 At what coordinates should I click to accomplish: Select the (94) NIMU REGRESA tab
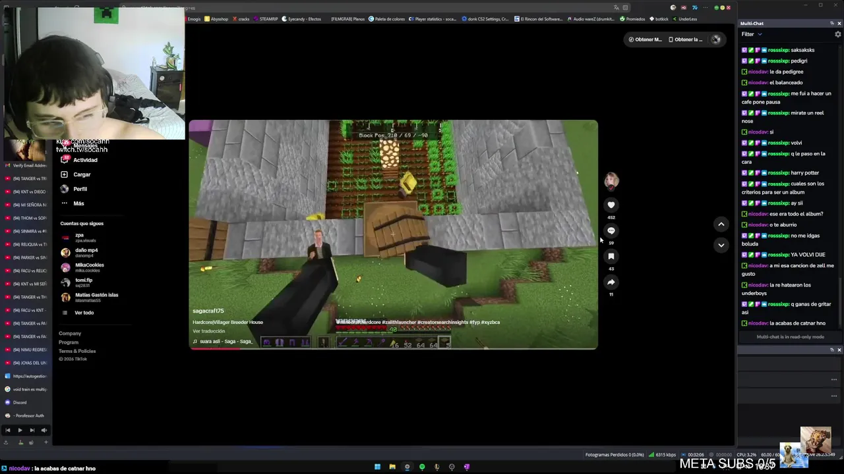26,350
